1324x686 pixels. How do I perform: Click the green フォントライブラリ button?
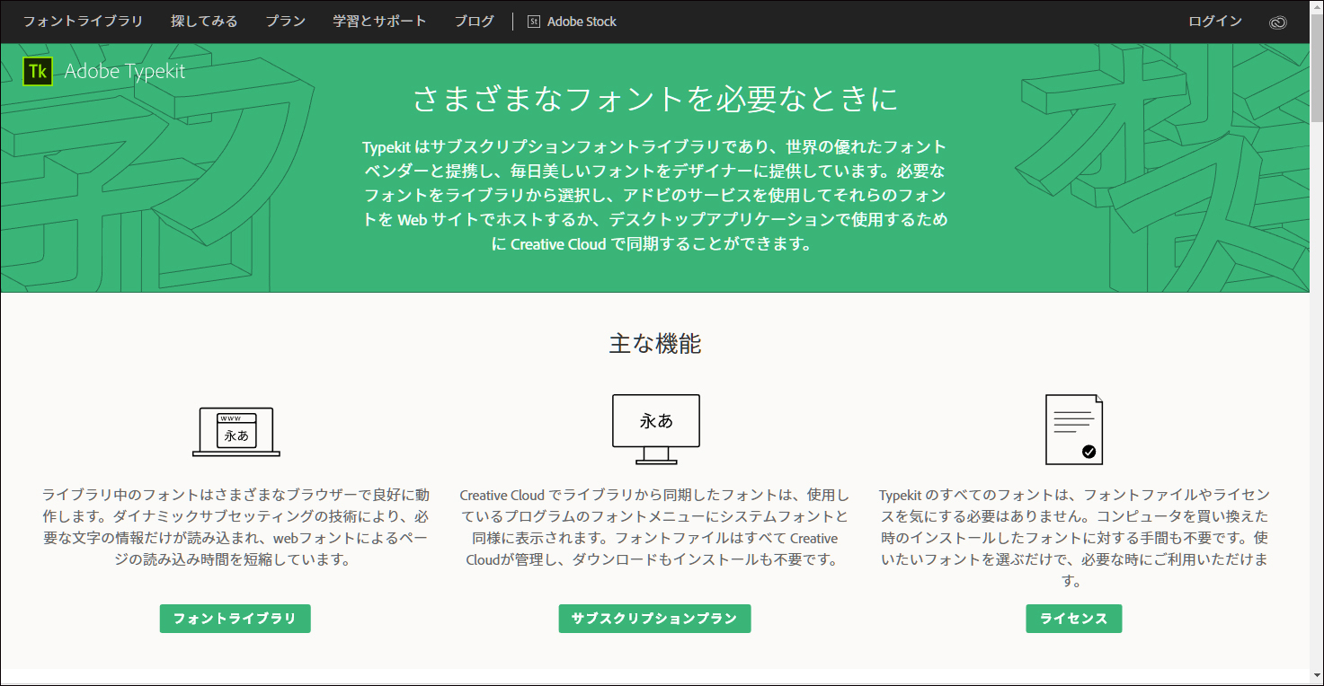(235, 619)
